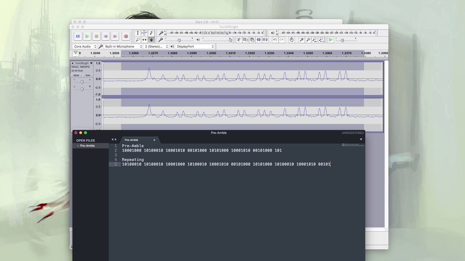Click the Zoom In icon
The width and height of the screenshot is (465, 261).
pyautogui.click(x=302, y=40)
